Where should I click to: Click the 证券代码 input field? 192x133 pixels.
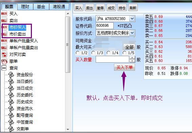(104, 26)
